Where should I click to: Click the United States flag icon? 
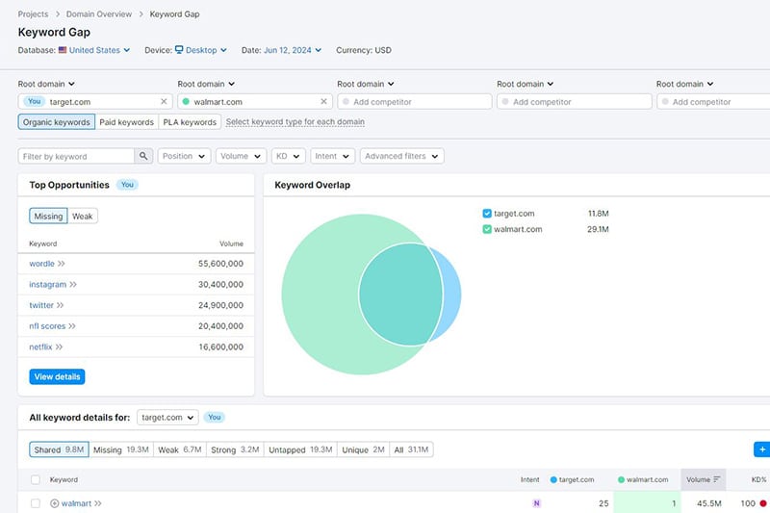tap(63, 50)
